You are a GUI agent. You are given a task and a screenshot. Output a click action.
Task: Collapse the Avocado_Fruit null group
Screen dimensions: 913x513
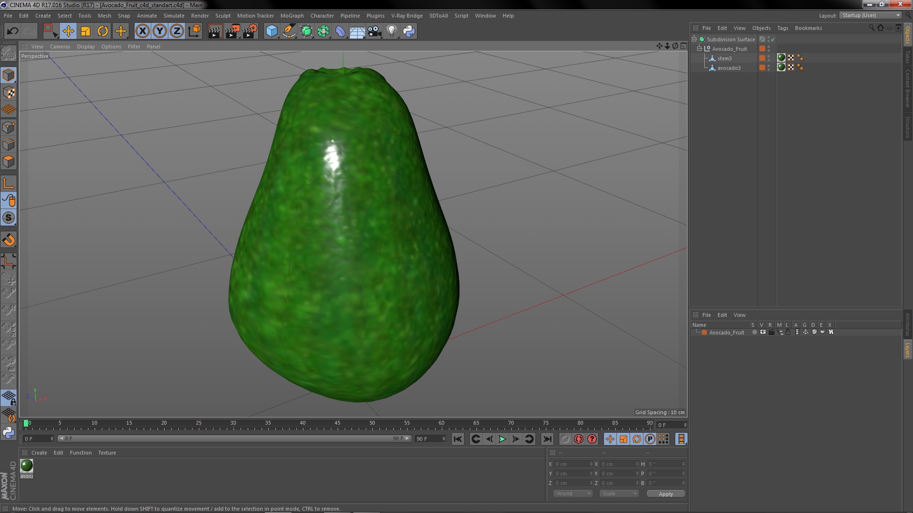click(699, 48)
